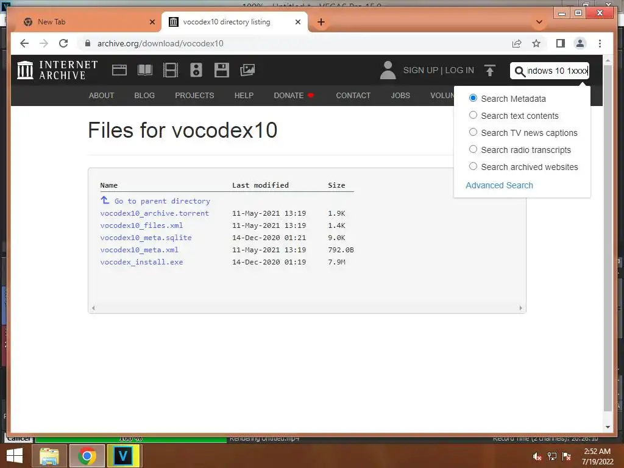Viewport: 624px width, 468px height.
Task: Open the HELP menu item
Action: click(x=244, y=96)
